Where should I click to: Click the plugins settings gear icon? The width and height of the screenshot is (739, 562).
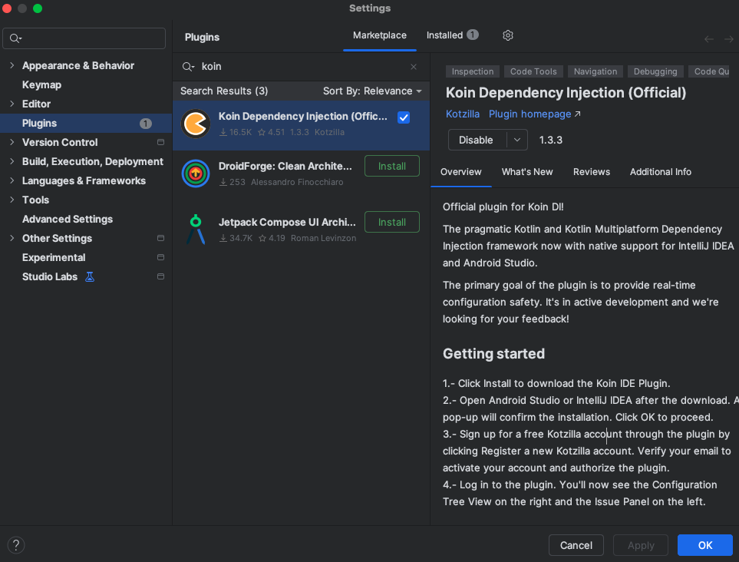pos(507,35)
